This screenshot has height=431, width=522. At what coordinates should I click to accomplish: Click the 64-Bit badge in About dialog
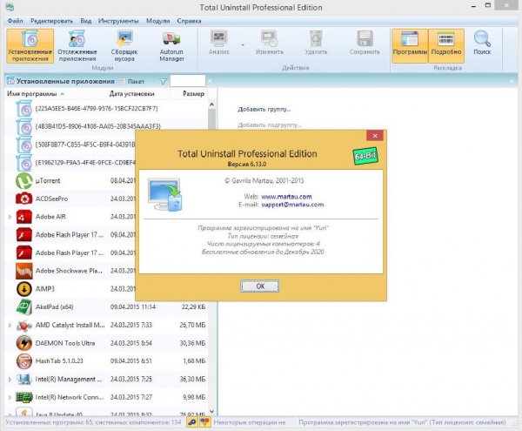365,156
